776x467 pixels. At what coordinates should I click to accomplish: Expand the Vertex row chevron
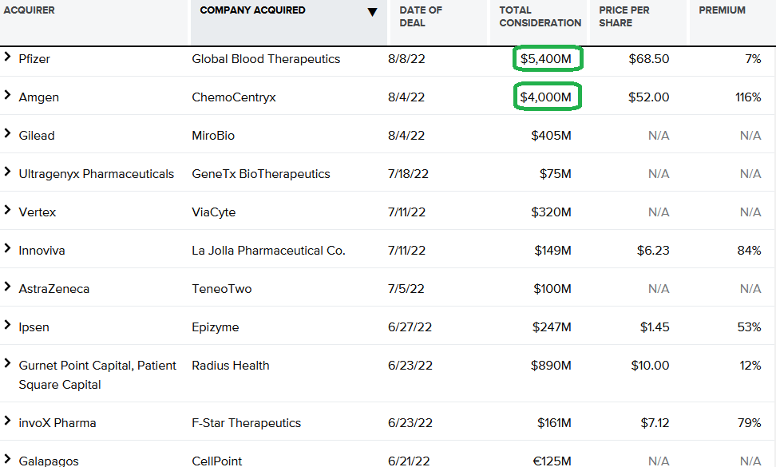[x=7, y=210]
